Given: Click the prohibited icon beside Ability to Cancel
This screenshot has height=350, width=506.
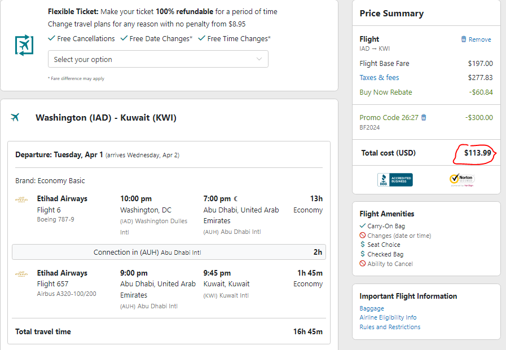Looking at the screenshot, I should coord(363,263).
